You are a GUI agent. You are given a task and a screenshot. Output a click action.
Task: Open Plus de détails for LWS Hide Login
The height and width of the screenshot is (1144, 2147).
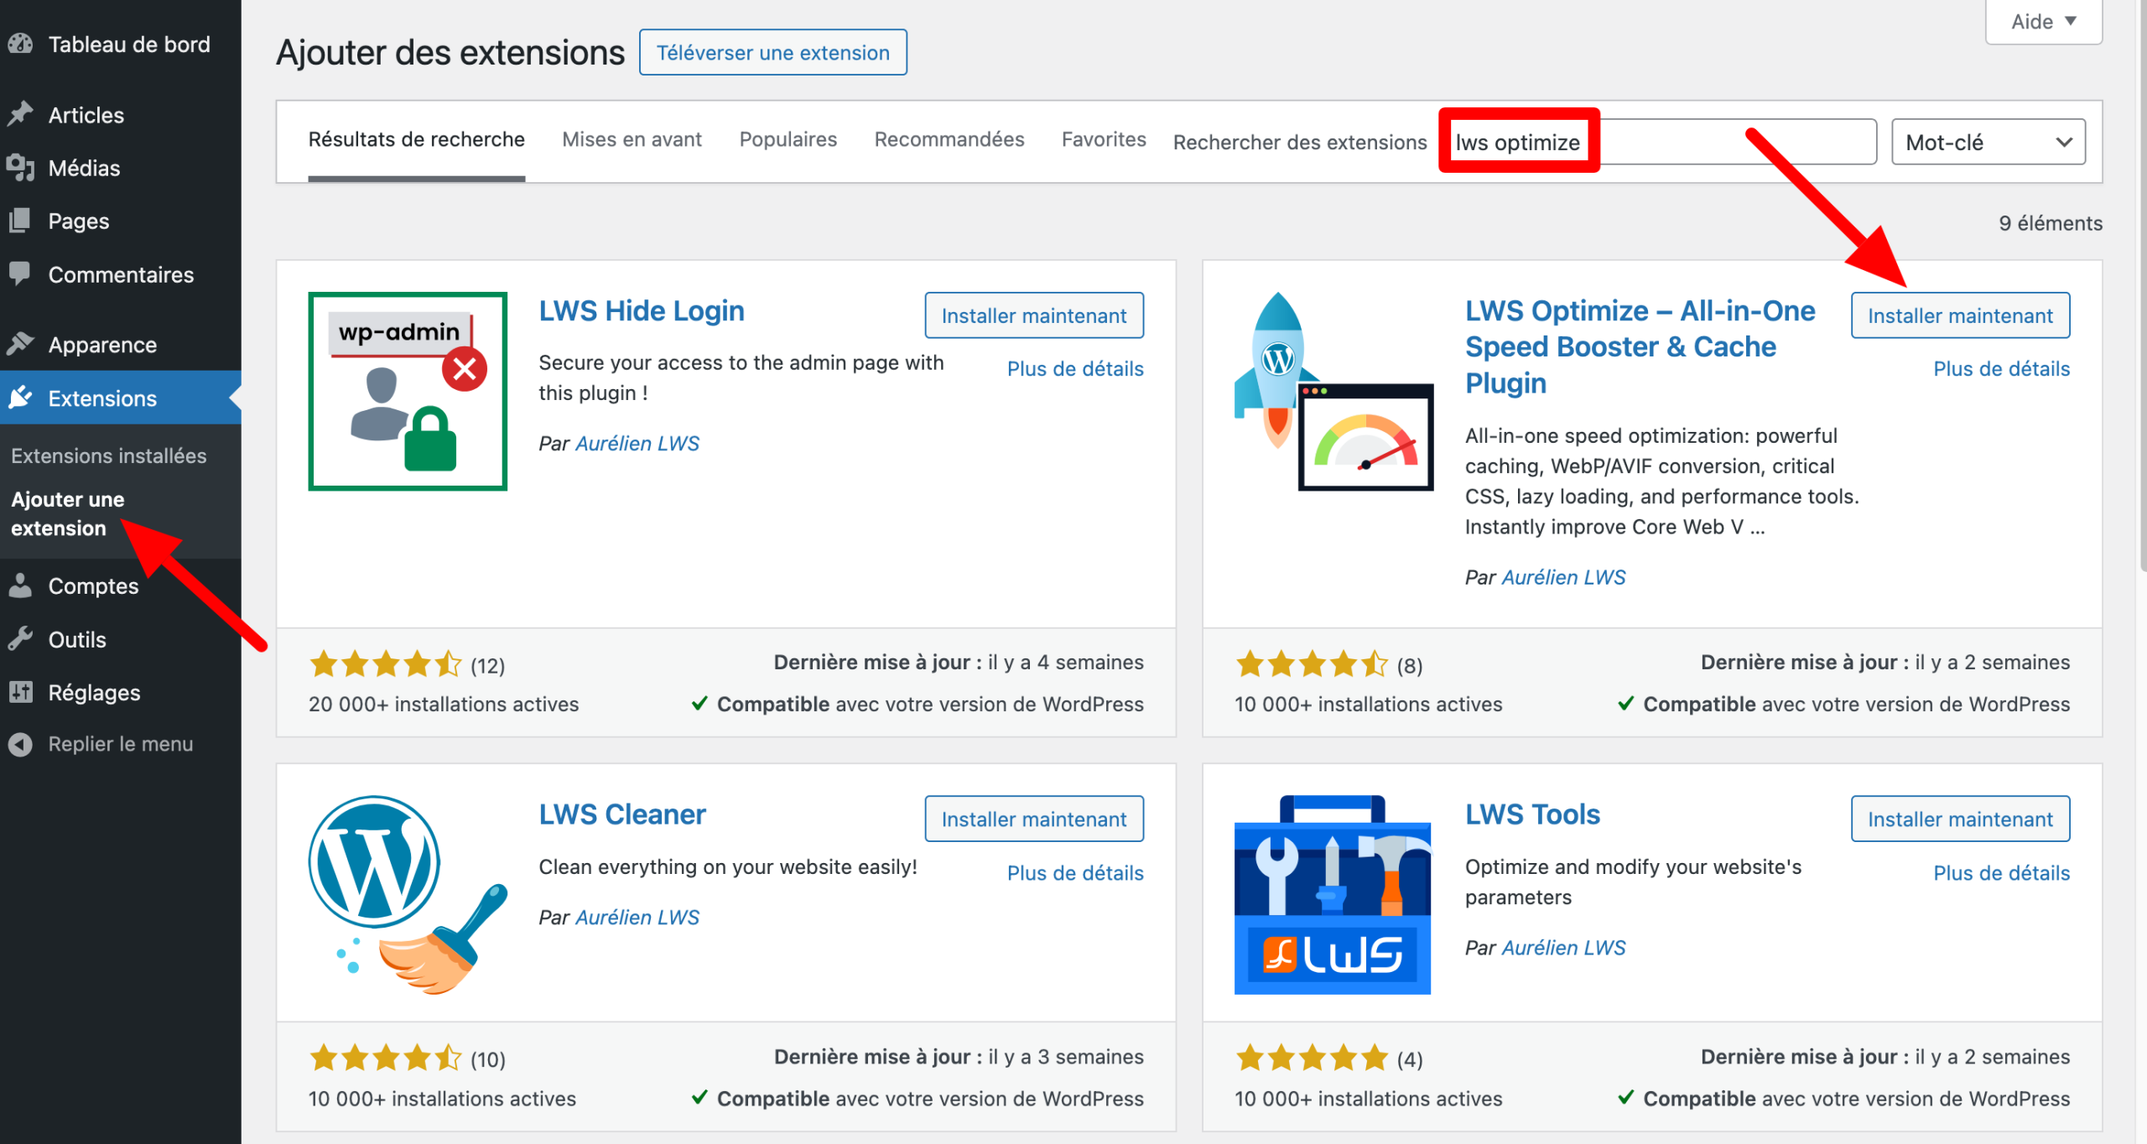click(x=1075, y=368)
